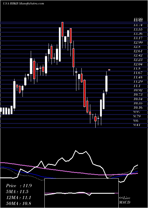The height and width of the screenshot is (208, 148).
Task: Select the 11.29 price axis label
Action: (x=138, y=81)
